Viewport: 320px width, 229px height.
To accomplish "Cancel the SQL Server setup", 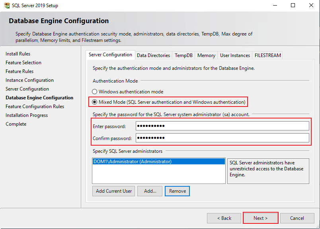I will click(297, 218).
